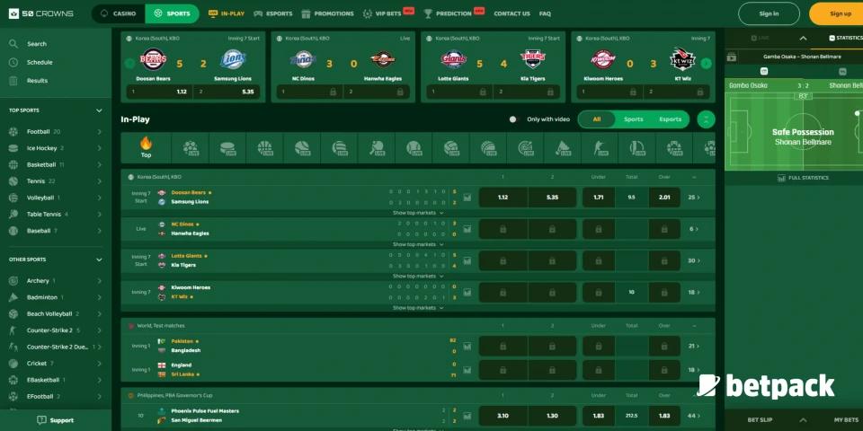The width and height of the screenshot is (863, 431).
Task: Click the Search magnifier in sidebar
Action: tap(13, 43)
